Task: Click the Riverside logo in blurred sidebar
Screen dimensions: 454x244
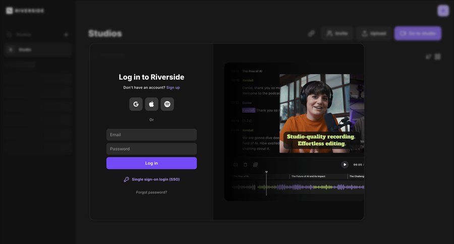Action: [x=25, y=11]
